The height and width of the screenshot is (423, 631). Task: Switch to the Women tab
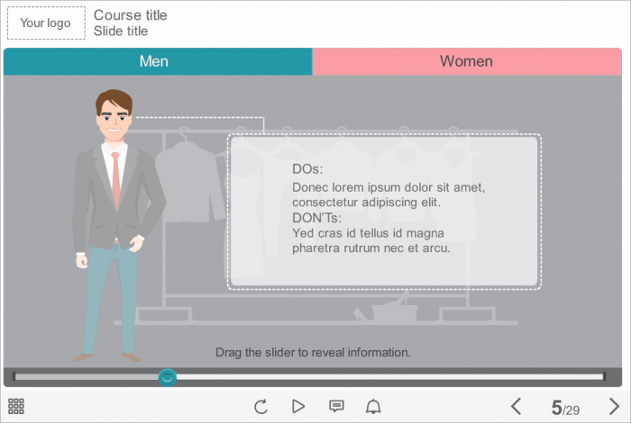click(x=466, y=61)
